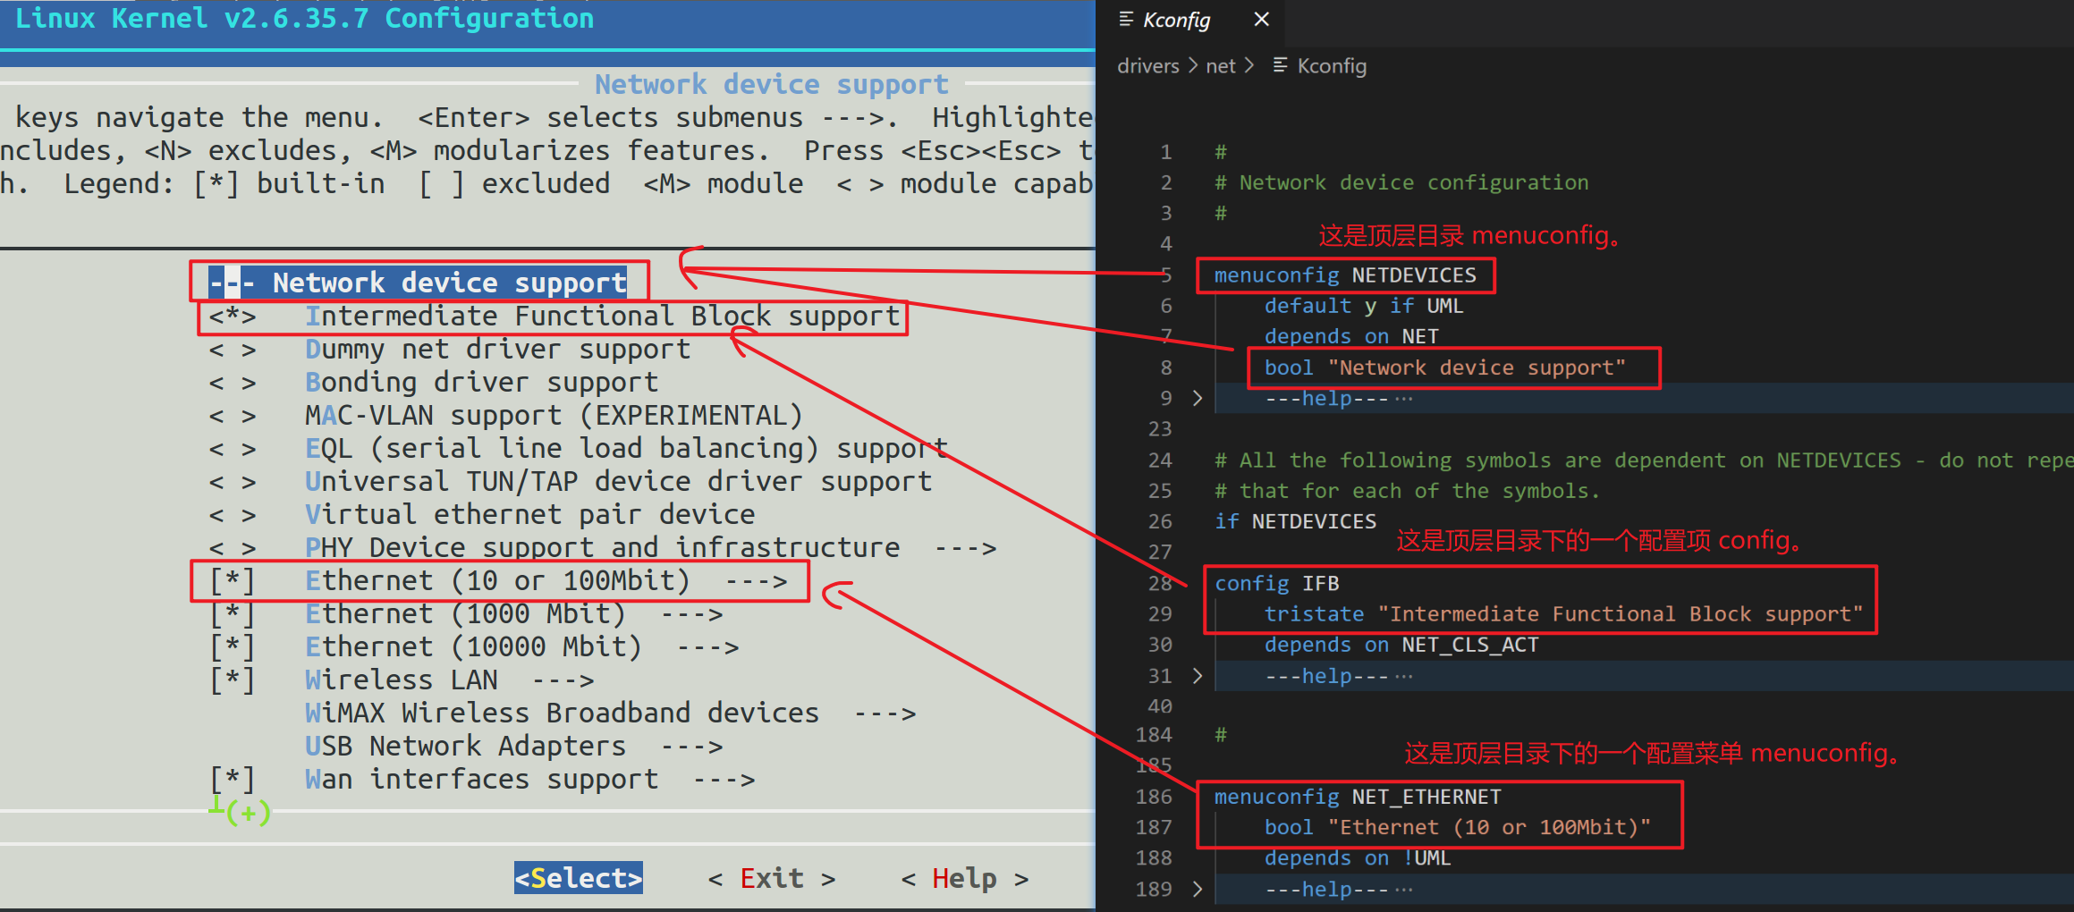Click 'default y if UML' code line

click(1364, 306)
